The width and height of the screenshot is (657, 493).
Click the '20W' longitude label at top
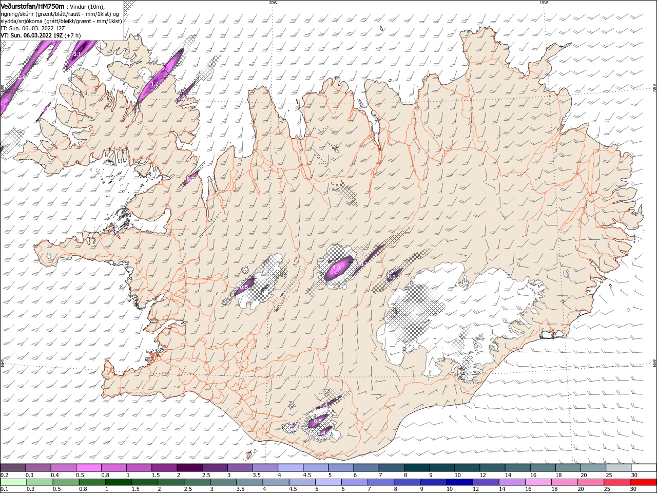coord(273,3)
